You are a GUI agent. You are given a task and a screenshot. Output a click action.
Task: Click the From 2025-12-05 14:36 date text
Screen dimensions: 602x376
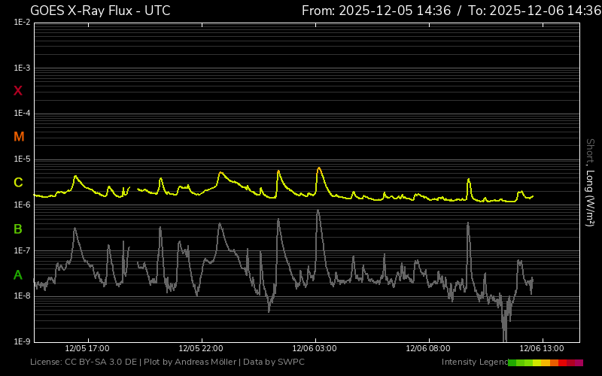click(376, 11)
